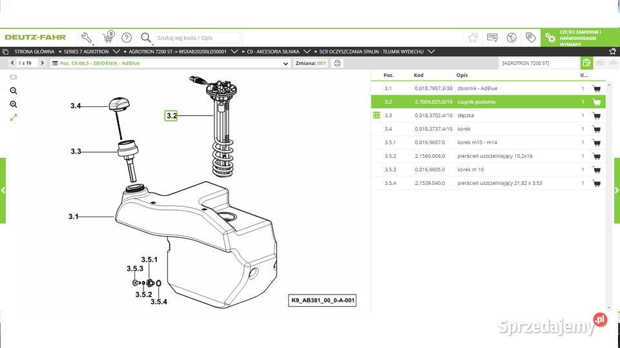Expand the SERIES 7 AGROTRON breadcrumb dropdown
The image size is (620, 348).
tap(116, 51)
